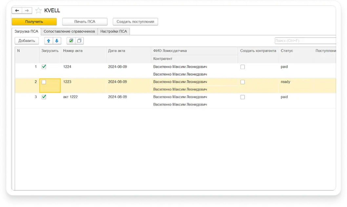Add KVELL to favorites with star icon
This screenshot has width=347, height=207.
point(39,10)
